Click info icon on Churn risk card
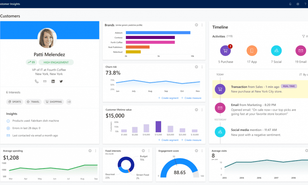The image size is (308, 185). tap(196, 67)
